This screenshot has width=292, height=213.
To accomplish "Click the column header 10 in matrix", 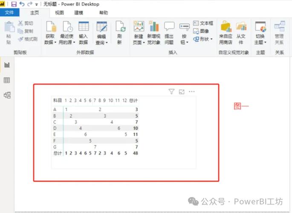I will pyautogui.click(x=110, y=101).
